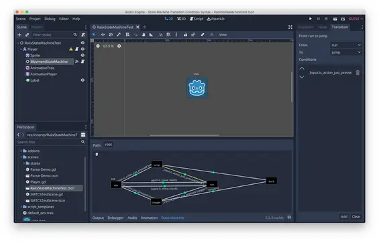Reset zoom via the 67.9 % label

point(108,46)
